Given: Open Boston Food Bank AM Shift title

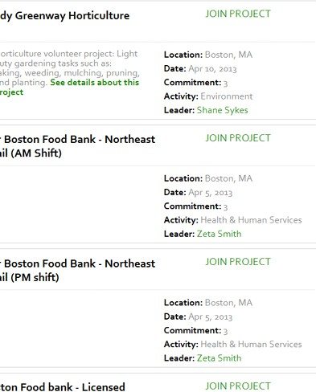Looking at the screenshot, I should click(x=77, y=146).
